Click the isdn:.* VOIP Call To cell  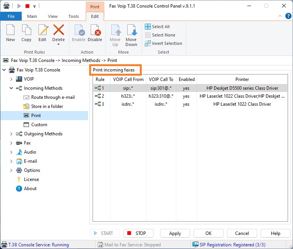[161, 104]
